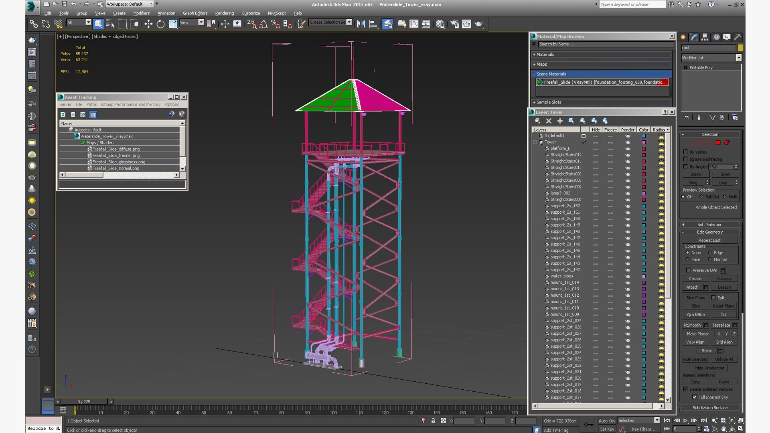Screen dimensions: 770x433
Task: Switch to Create command panel tab
Action: point(683,37)
